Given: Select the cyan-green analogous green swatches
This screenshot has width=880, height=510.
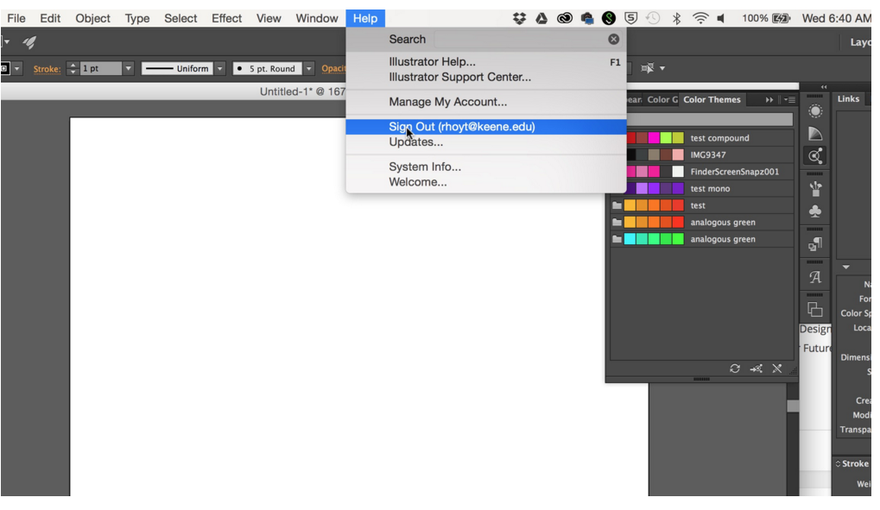Looking at the screenshot, I should point(654,239).
